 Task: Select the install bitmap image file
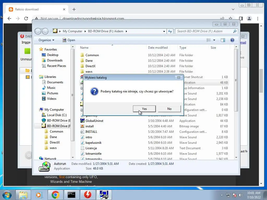pos(89,126)
